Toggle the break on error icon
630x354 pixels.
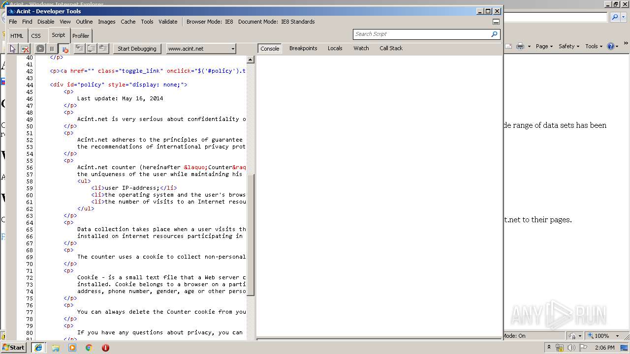[64, 49]
